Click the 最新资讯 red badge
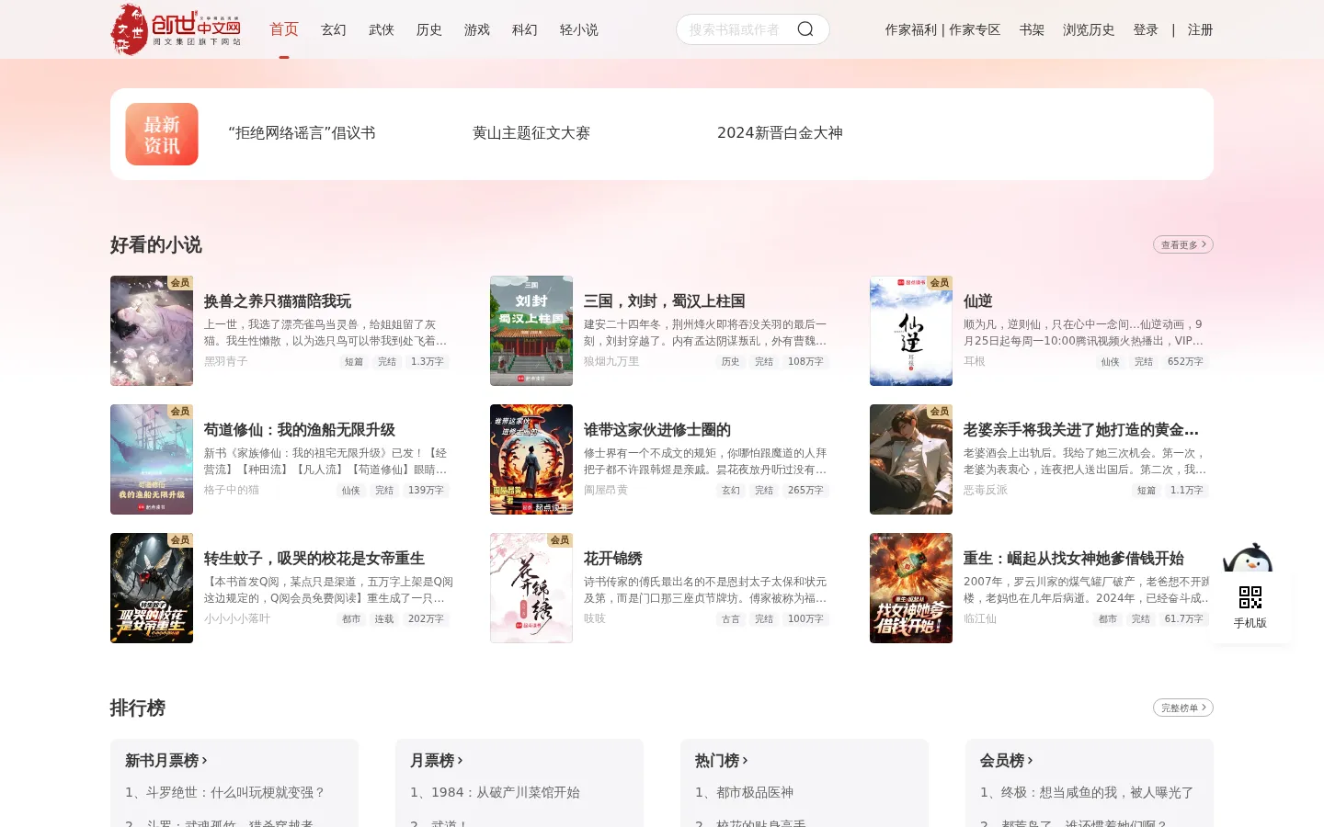Image resolution: width=1324 pixels, height=827 pixels. point(162,134)
